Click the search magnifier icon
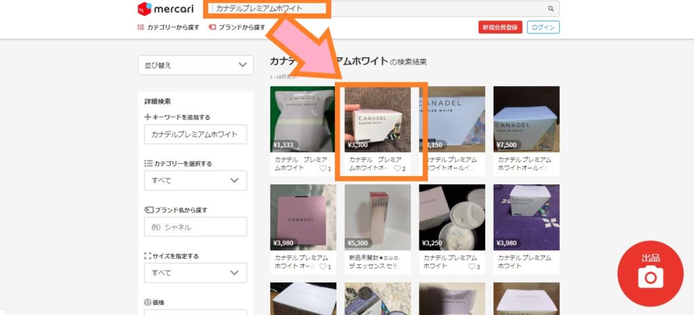The width and height of the screenshot is (694, 315). pos(550,9)
